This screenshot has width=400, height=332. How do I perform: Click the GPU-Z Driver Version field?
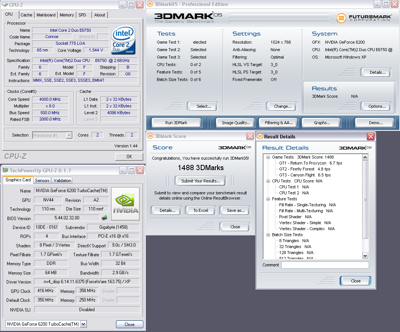(x=87, y=282)
